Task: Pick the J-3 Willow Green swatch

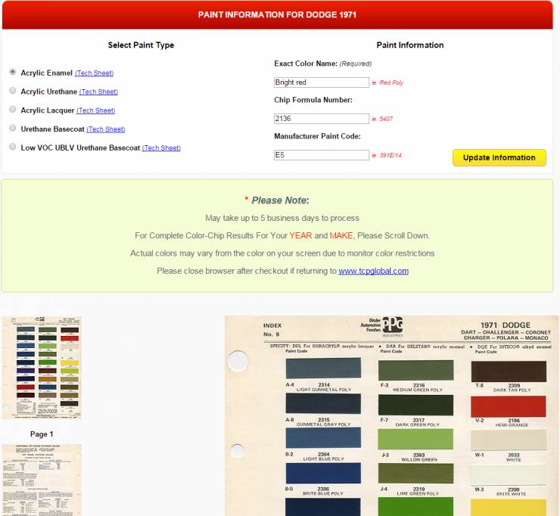Action: click(x=415, y=440)
